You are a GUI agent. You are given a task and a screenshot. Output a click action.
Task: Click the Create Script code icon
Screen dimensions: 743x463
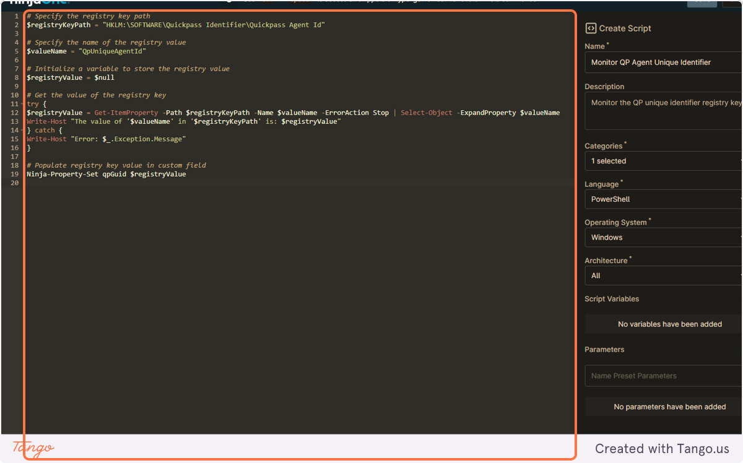pyautogui.click(x=591, y=28)
